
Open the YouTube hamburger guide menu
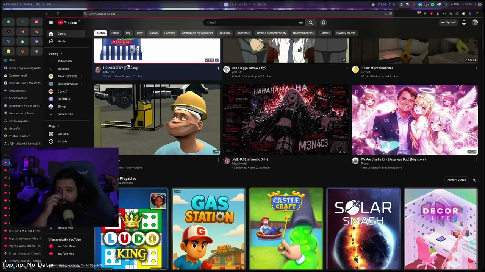51,23
